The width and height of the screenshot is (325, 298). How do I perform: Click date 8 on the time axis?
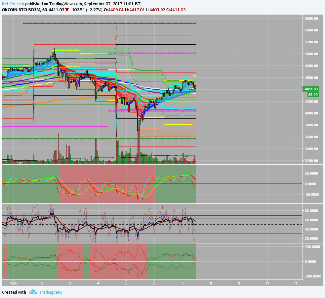[x=211, y=283]
